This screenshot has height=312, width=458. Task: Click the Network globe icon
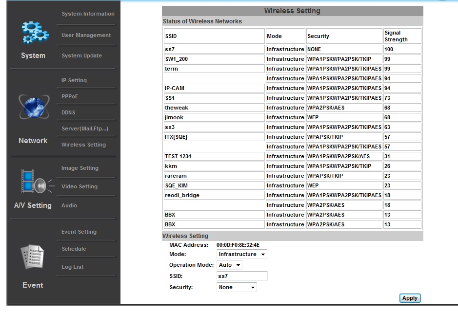point(33,107)
